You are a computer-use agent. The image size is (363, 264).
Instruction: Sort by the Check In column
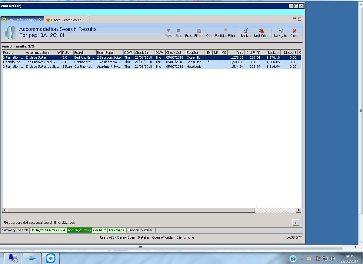point(145,53)
